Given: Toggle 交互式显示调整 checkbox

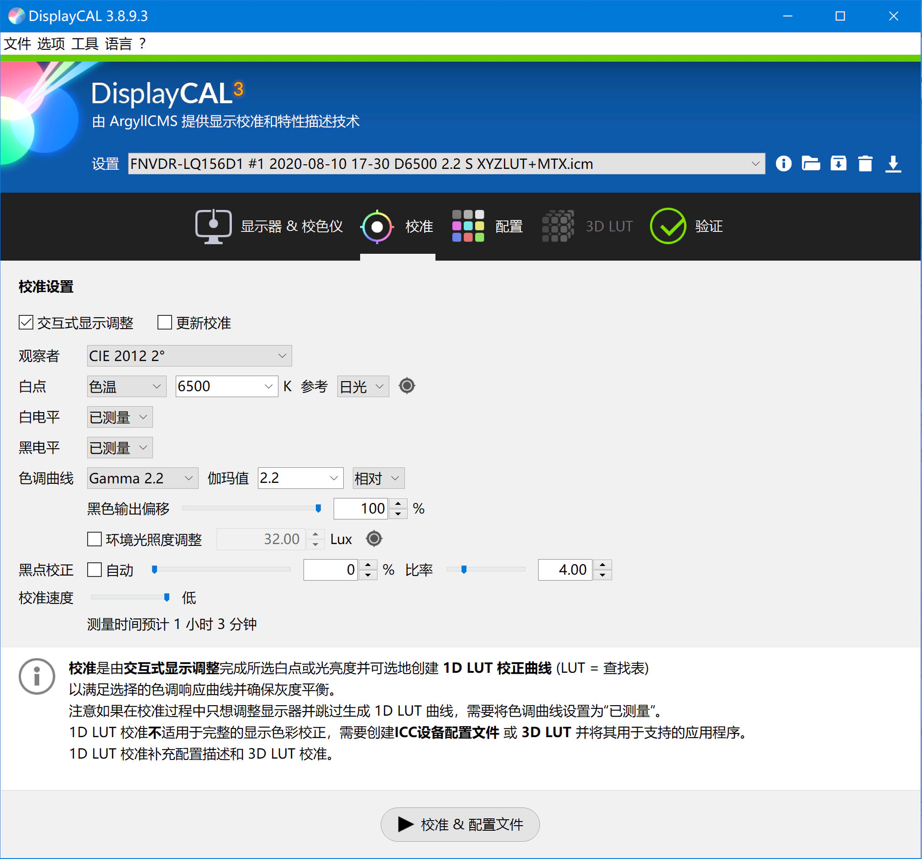Looking at the screenshot, I should pos(26,322).
